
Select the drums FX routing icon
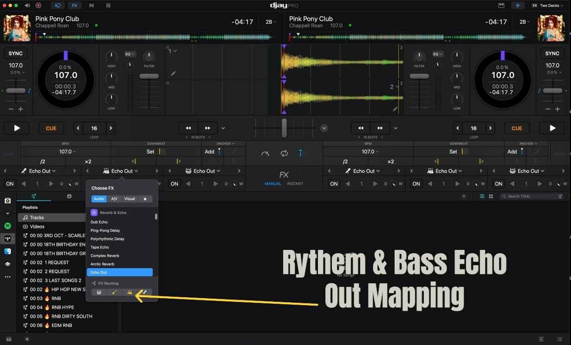pyautogui.click(x=99, y=293)
